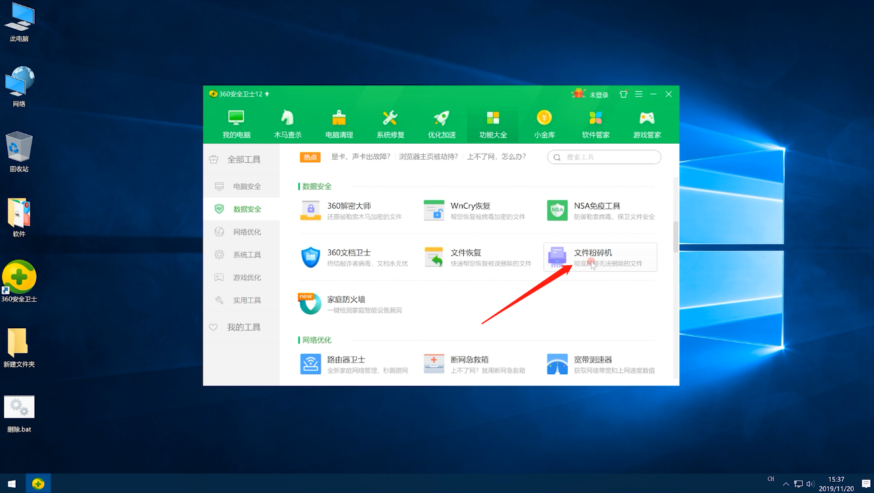
Task: Open 木马查杀 horse icon tab
Action: 287,124
